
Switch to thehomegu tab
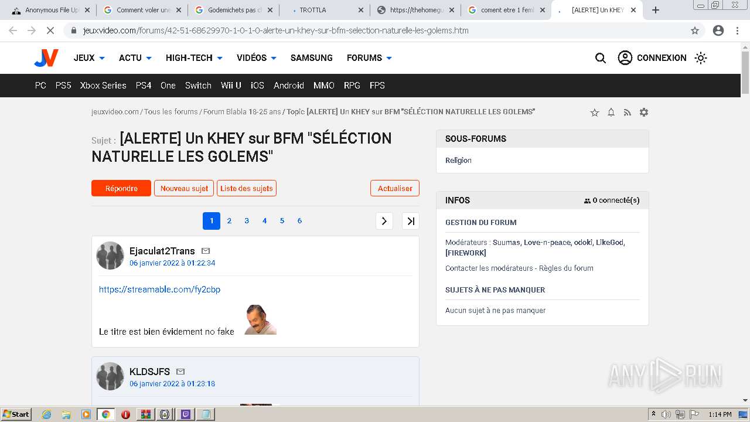416,10
